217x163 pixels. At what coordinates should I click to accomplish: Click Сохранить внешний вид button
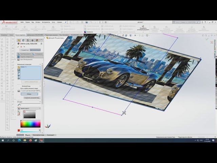(x=32, y=98)
